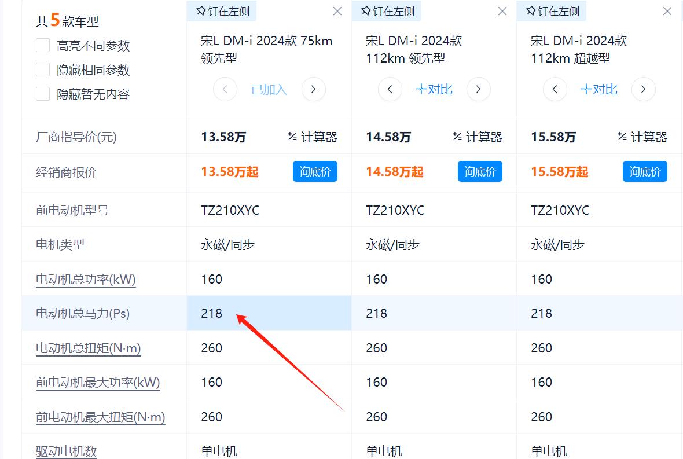This screenshot has height=459, width=683.
Task: Click left arrow under 112km 领先型
Action: [390, 89]
